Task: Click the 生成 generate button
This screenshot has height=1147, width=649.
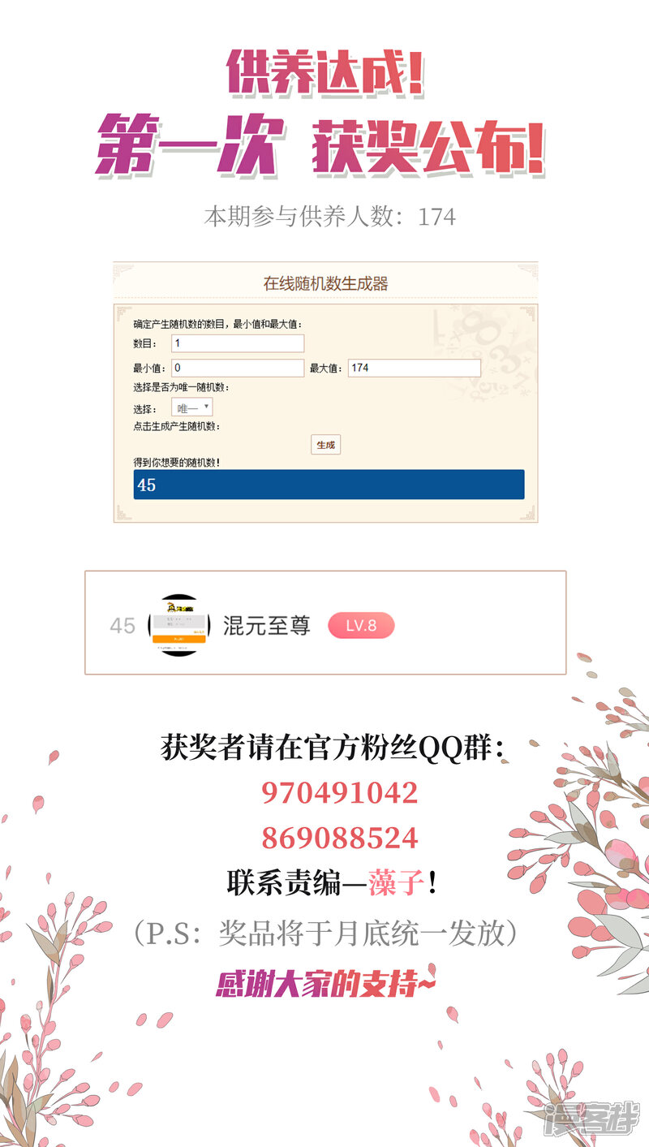Action: 325,445
